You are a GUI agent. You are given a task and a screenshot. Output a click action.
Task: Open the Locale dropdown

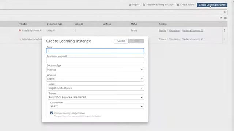coord(96,88)
